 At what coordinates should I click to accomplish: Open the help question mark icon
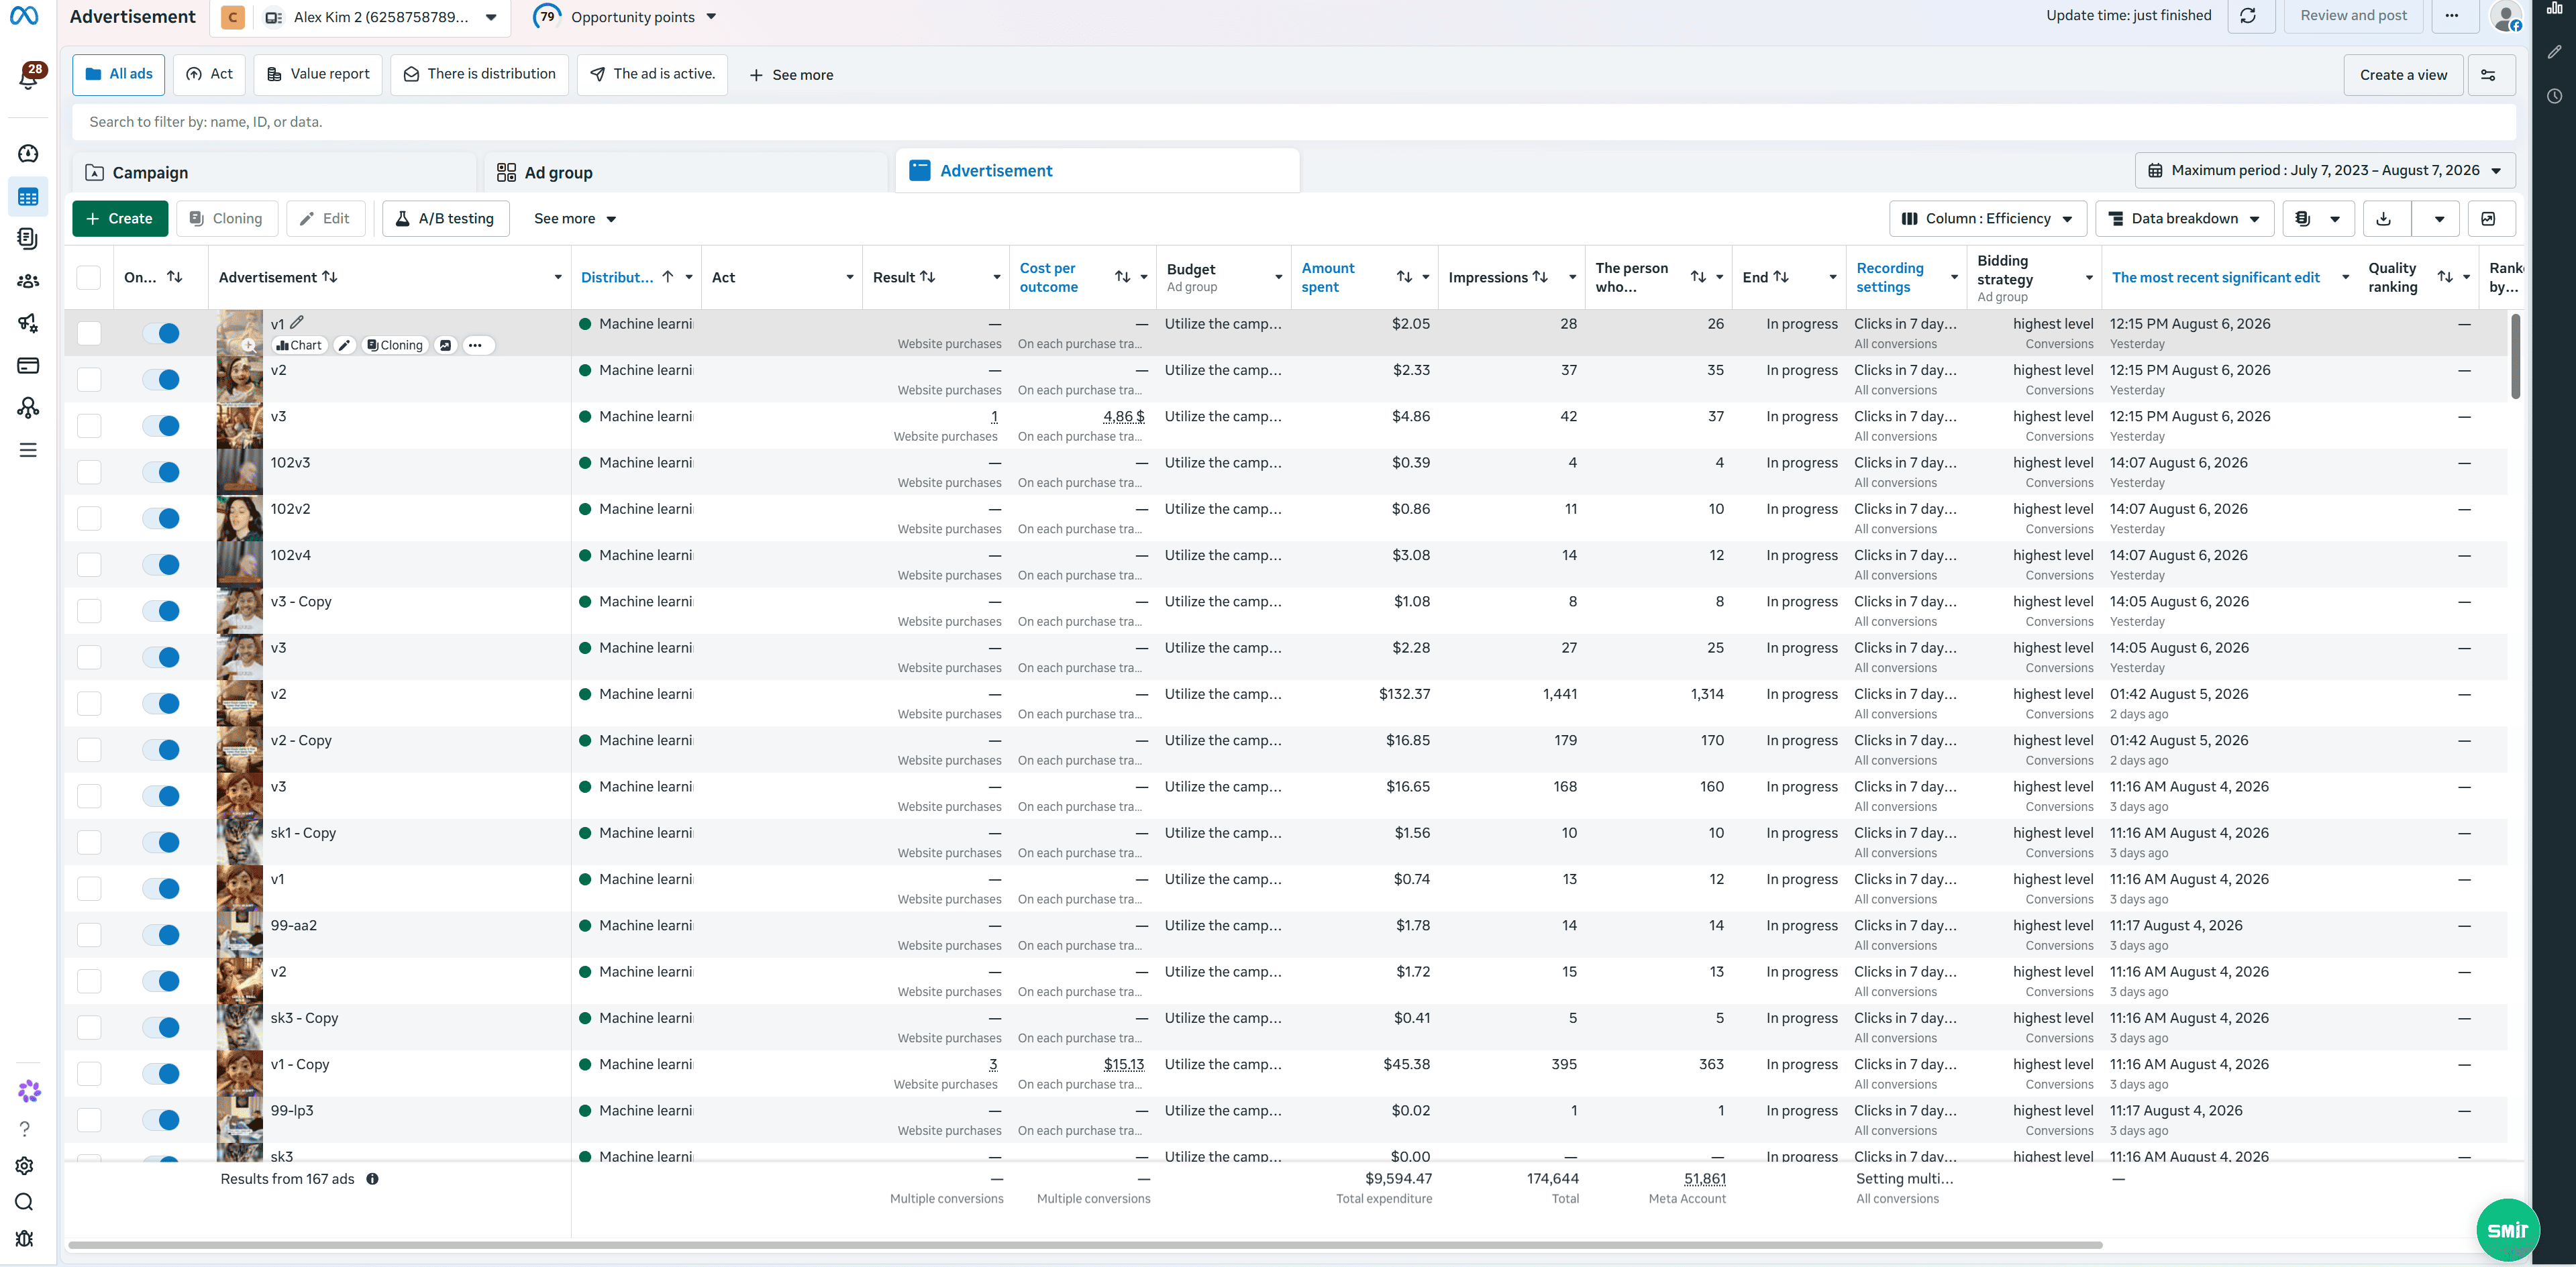(x=25, y=1128)
